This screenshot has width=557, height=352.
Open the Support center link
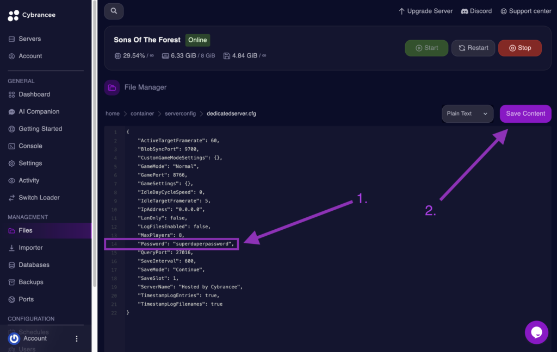(526, 11)
